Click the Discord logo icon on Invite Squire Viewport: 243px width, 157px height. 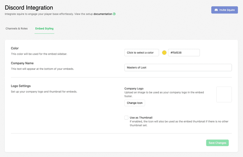pyautogui.click(x=216, y=10)
